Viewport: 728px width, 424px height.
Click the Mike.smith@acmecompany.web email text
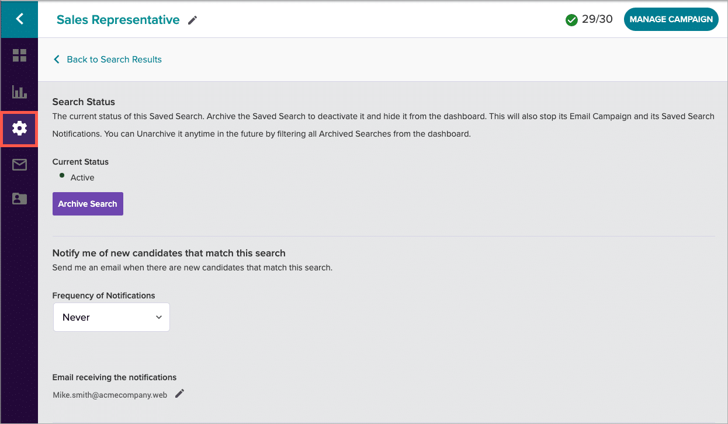[x=110, y=395]
